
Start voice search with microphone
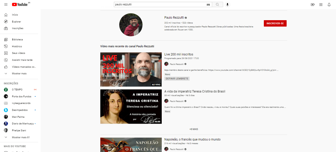pos(227,5)
